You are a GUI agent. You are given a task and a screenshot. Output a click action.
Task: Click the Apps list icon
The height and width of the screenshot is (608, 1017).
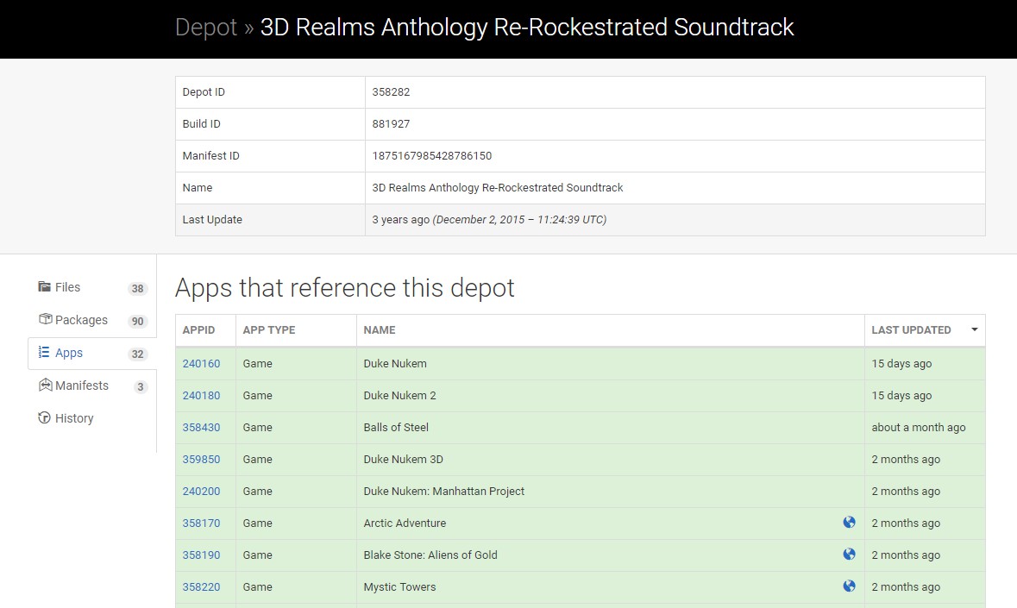(x=45, y=353)
